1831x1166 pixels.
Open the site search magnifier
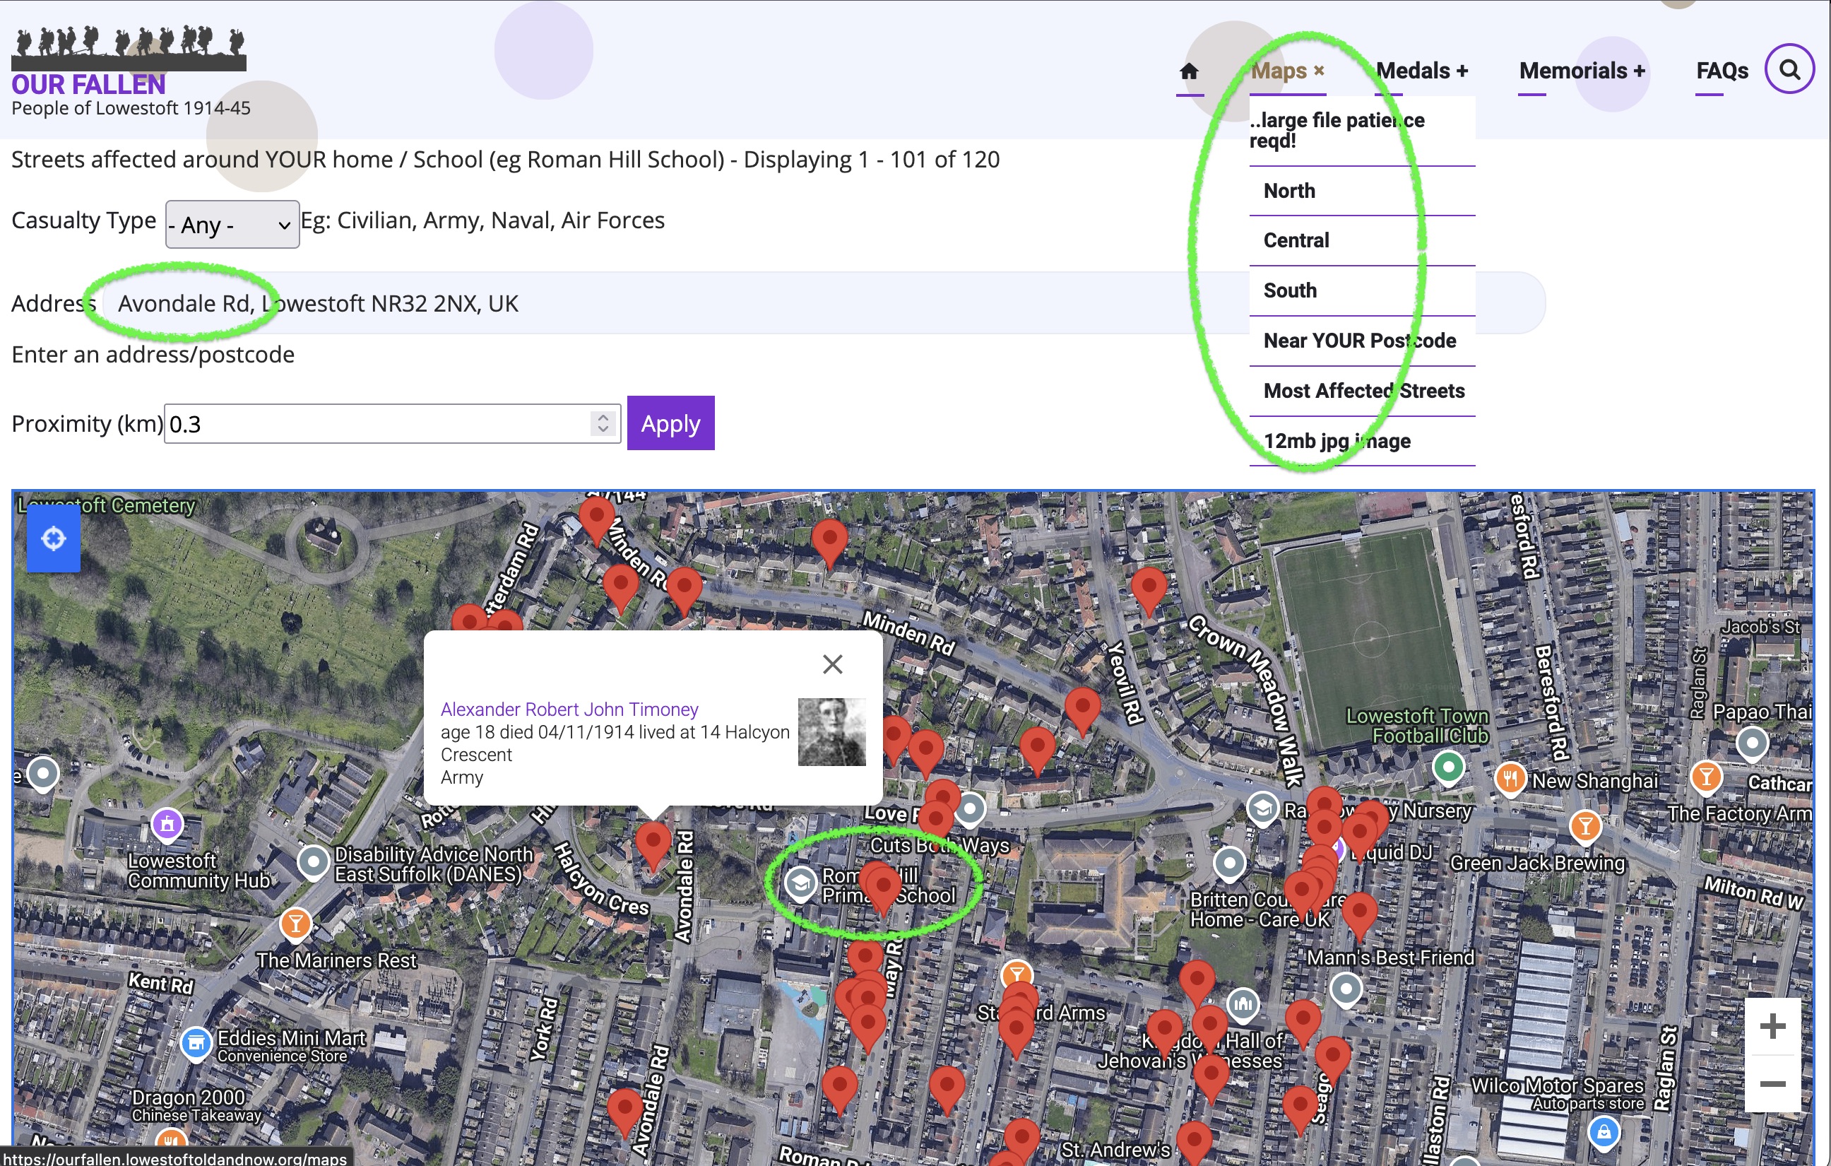1790,70
